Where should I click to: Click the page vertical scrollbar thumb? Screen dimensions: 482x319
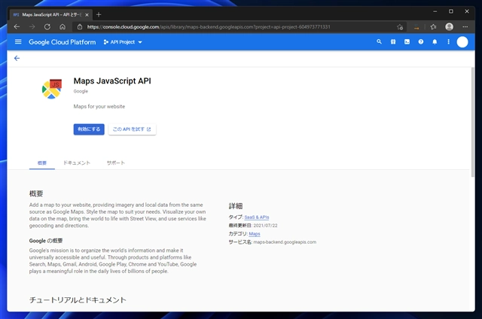473,122
